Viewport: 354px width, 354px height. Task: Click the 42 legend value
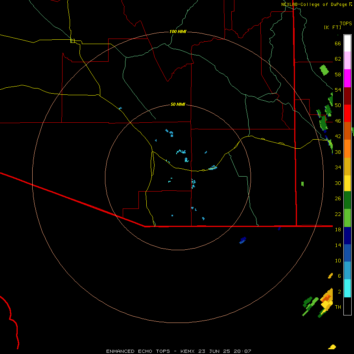(x=338, y=136)
